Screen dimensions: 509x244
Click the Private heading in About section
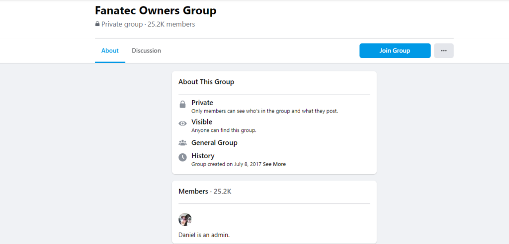[202, 103]
